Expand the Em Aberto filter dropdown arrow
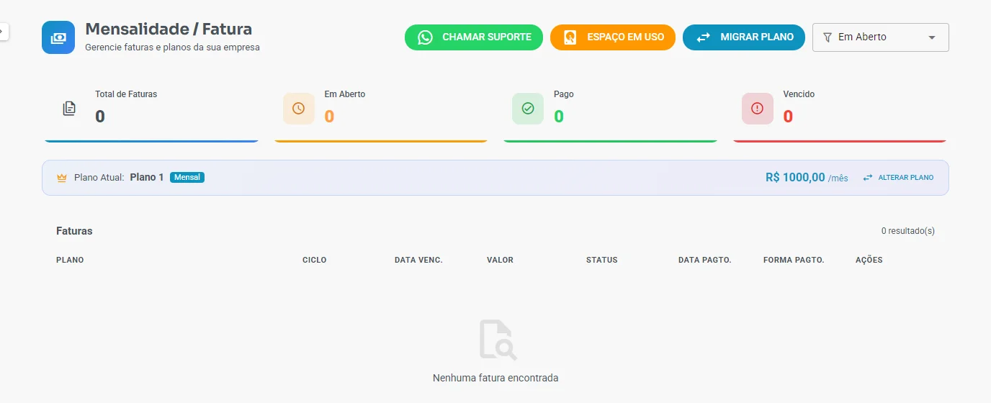The height and width of the screenshot is (403, 991). (932, 37)
